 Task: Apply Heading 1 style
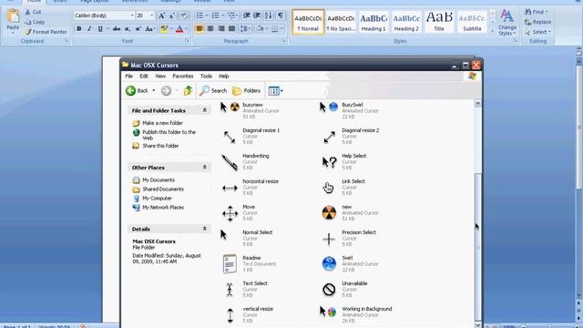[x=373, y=22]
